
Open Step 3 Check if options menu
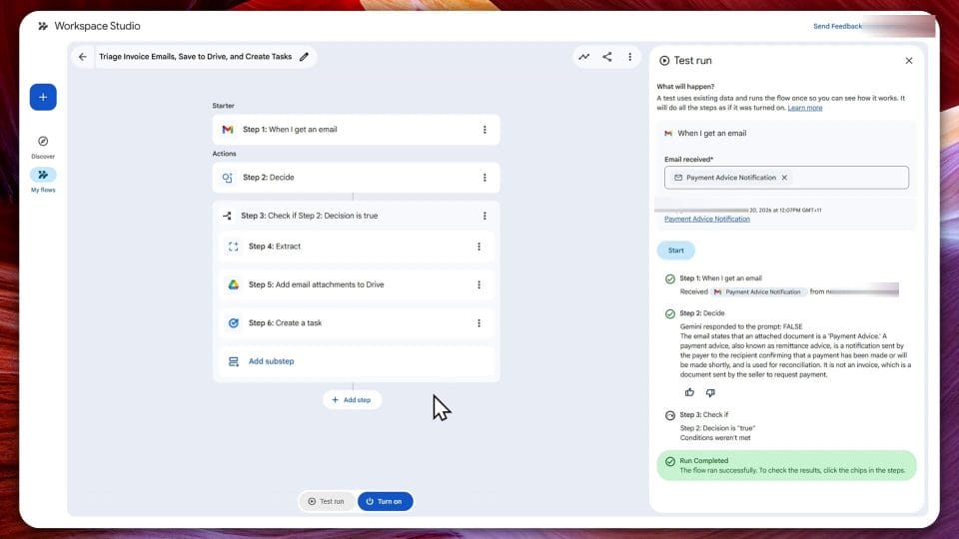[x=484, y=216]
